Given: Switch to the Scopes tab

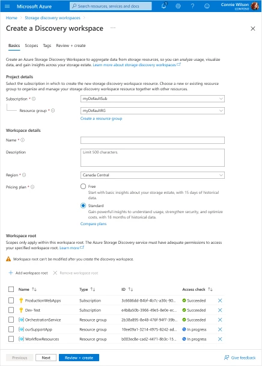Looking at the screenshot, I should pyautogui.click(x=31, y=46).
